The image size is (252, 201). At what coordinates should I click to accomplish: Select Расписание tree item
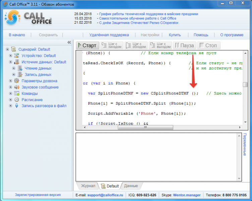(32, 100)
